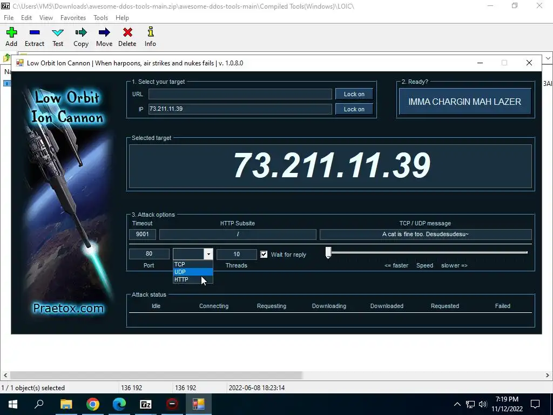The height and width of the screenshot is (415, 553).
Task: Choose TCP from the method list
Action: pyautogui.click(x=193, y=264)
